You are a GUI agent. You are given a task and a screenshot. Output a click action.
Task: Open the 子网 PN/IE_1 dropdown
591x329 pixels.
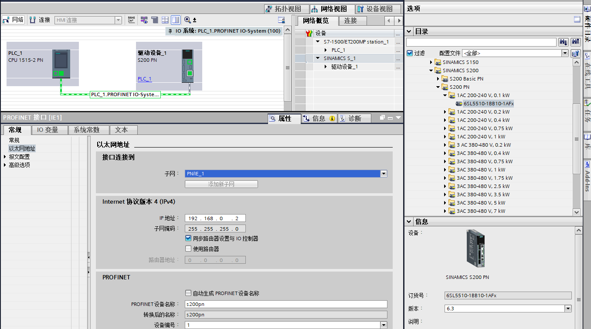[384, 174]
